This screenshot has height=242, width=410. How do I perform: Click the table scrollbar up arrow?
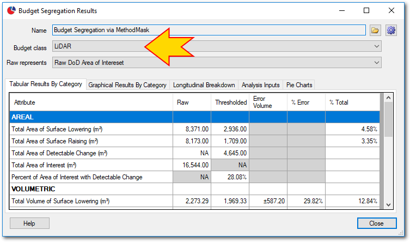[388, 98]
